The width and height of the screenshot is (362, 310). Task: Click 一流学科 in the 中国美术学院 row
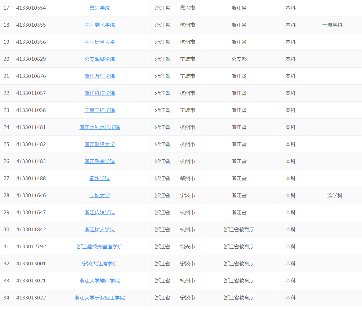pyautogui.click(x=332, y=25)
